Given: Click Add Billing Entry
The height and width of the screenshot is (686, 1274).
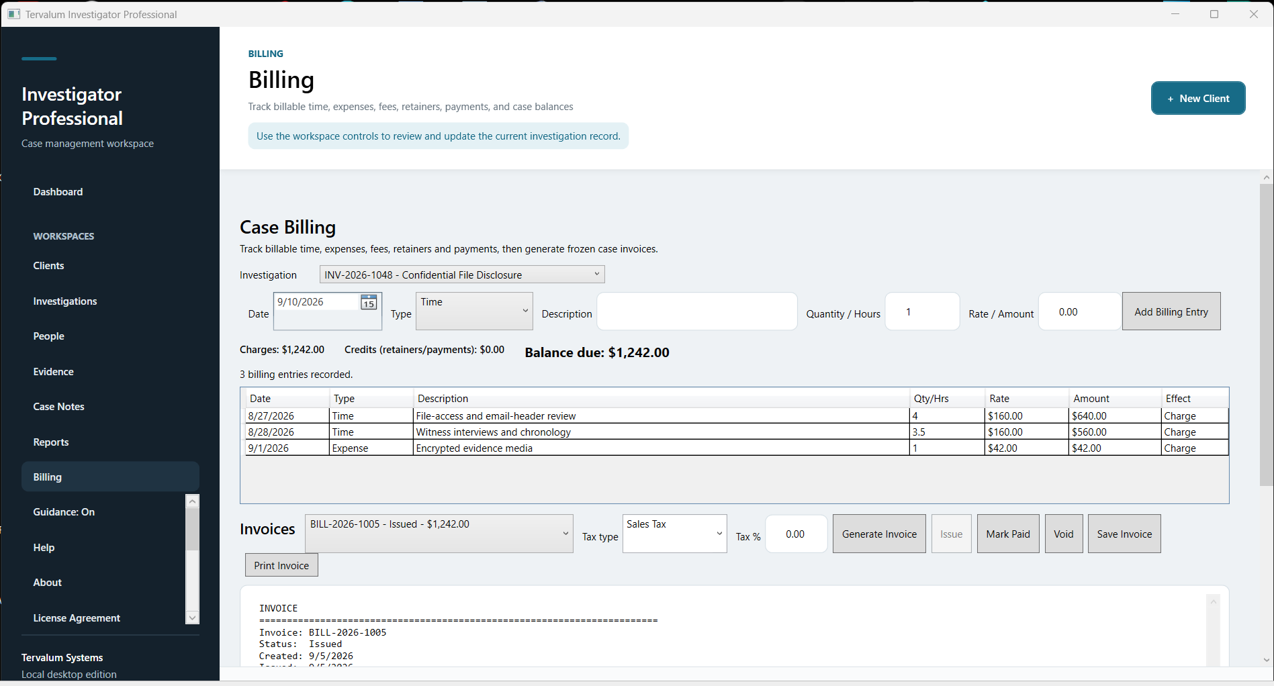Looking at the screenshot, I should 1171,311.
